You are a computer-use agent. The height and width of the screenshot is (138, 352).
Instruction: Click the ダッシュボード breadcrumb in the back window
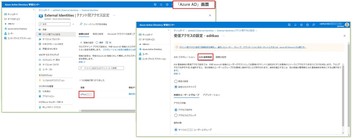(x=44, y=10)
